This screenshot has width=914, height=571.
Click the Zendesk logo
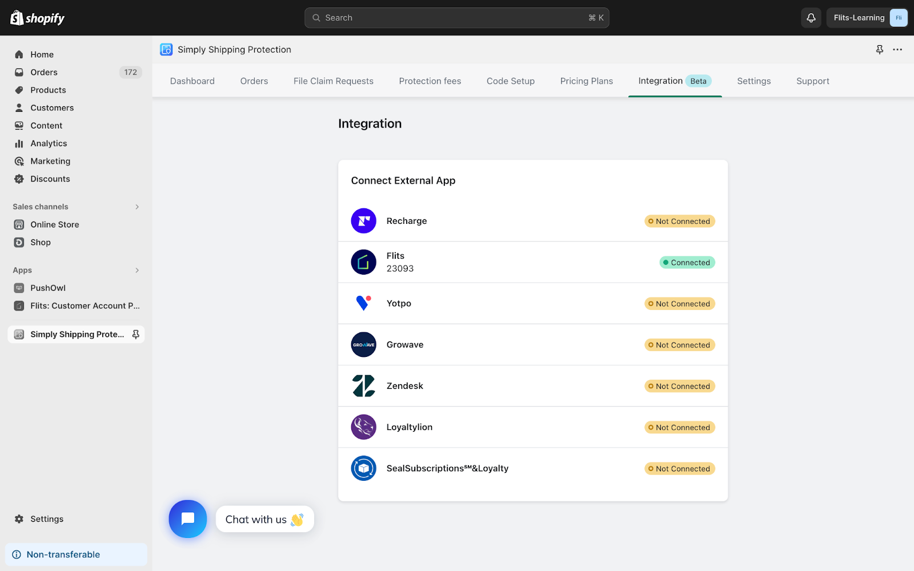point(363,386)
